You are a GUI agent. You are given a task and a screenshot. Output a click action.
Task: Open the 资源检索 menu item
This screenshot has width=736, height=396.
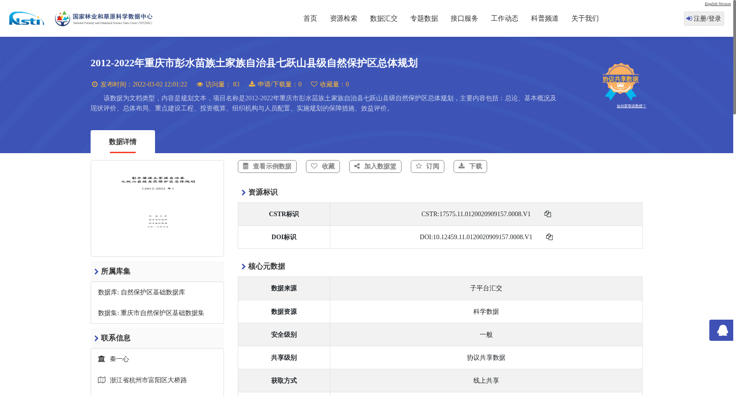pos(344,18)
